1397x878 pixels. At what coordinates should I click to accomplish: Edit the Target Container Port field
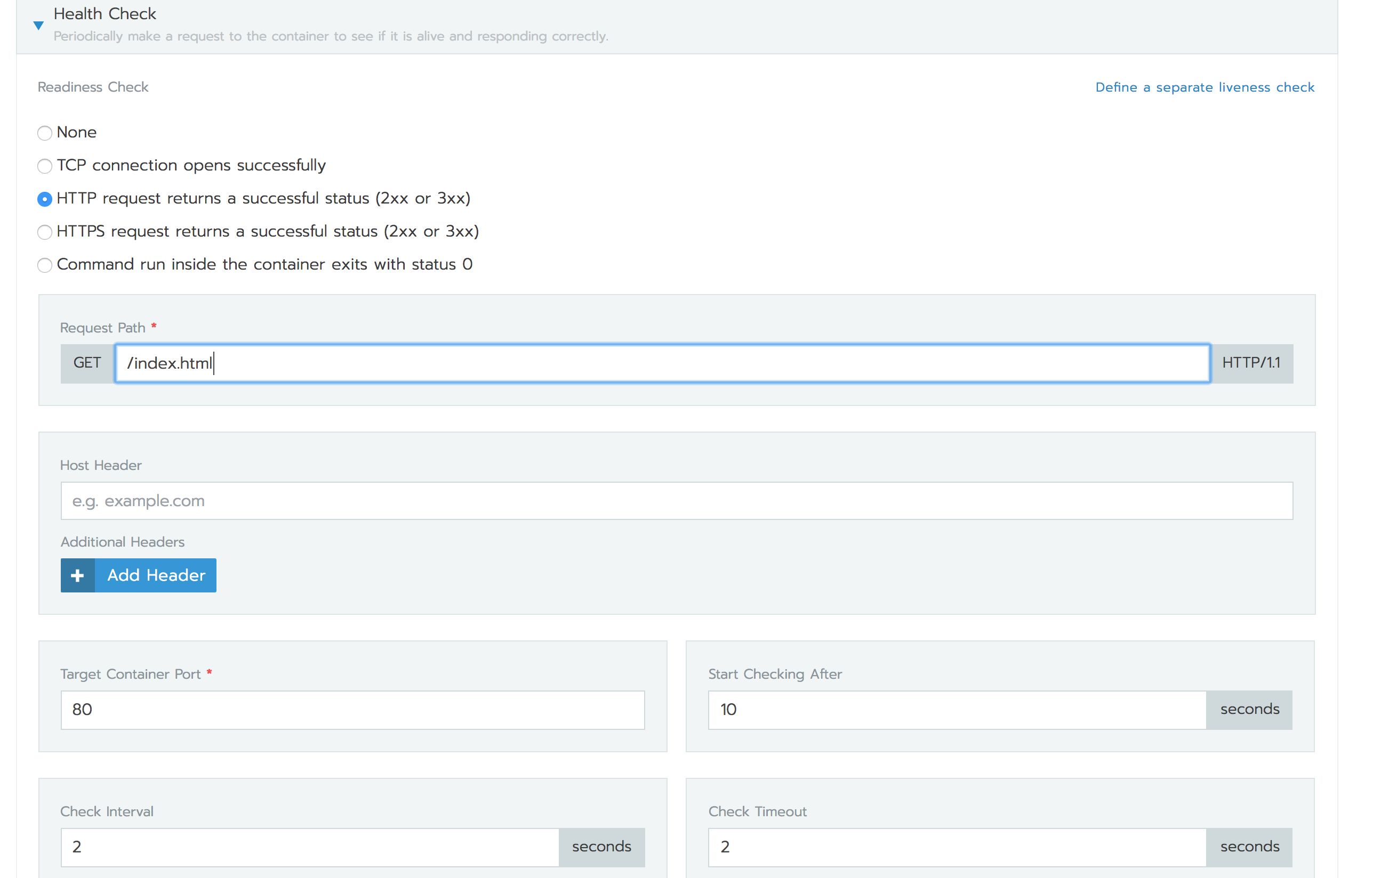pyautogui.click(x=352, y=709)
